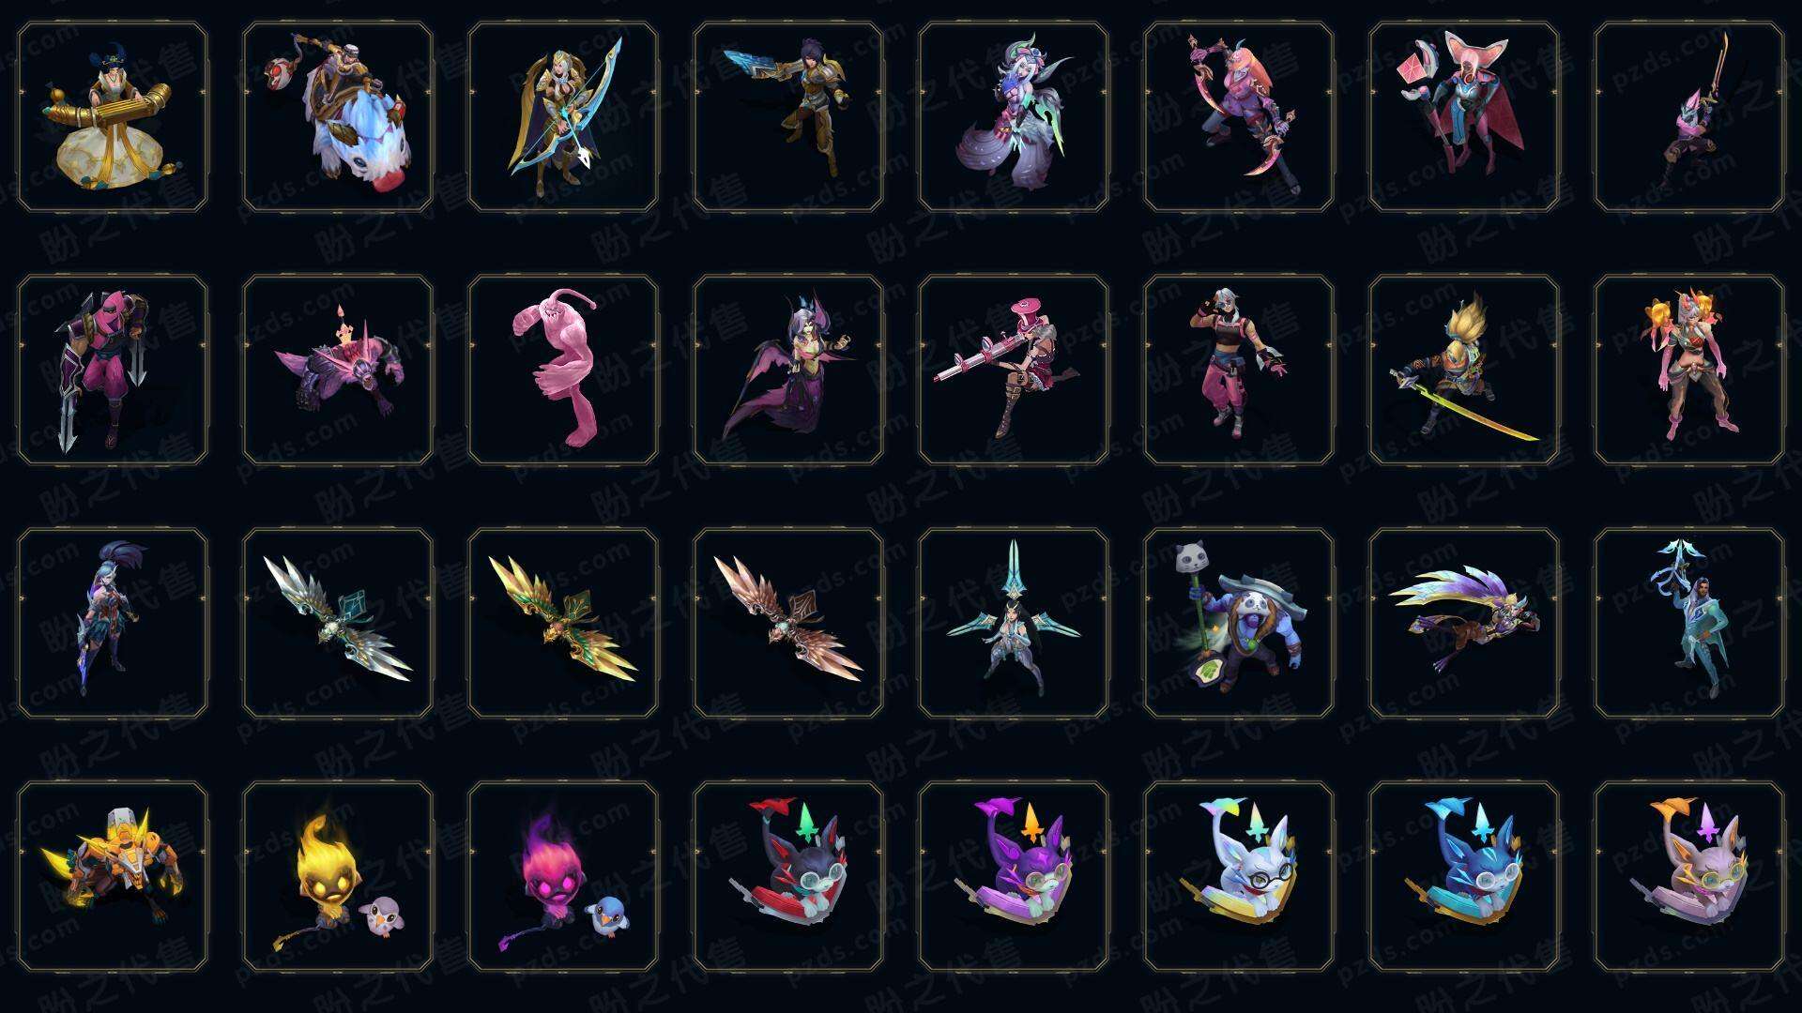Choose the orange armored mech beast skin

[113, 876]
